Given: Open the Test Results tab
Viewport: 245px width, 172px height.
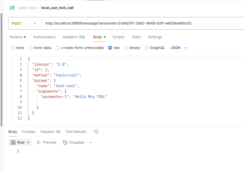Looking at the screenshot, I should [76, 132].
